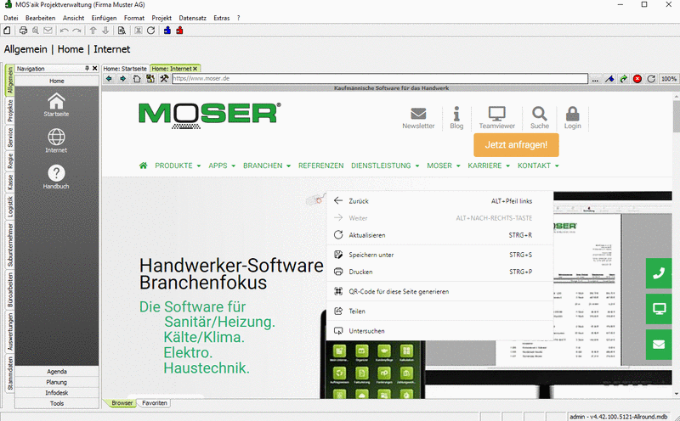Click the Jetzt anfragen! button
Viewport: 680px width, 421px height.
516,144
